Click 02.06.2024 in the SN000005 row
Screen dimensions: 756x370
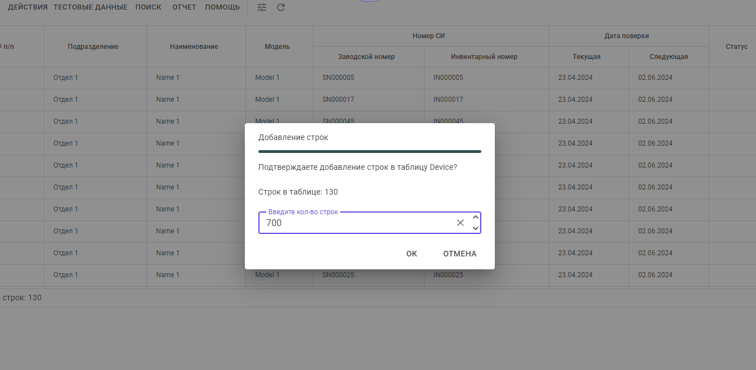(655, 78)
